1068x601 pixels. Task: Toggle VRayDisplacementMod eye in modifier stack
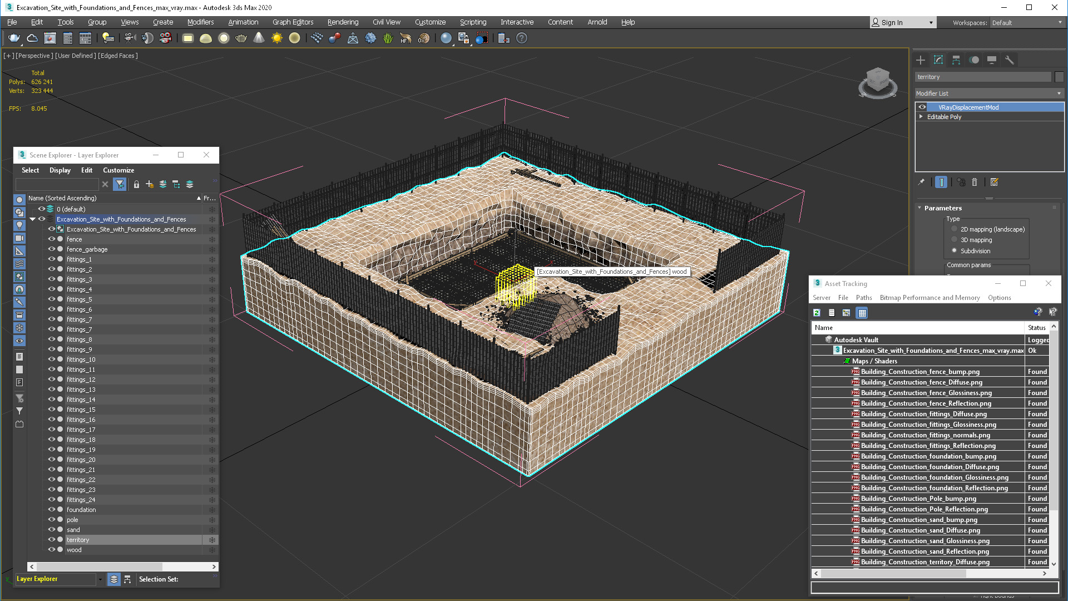(922, 107)
